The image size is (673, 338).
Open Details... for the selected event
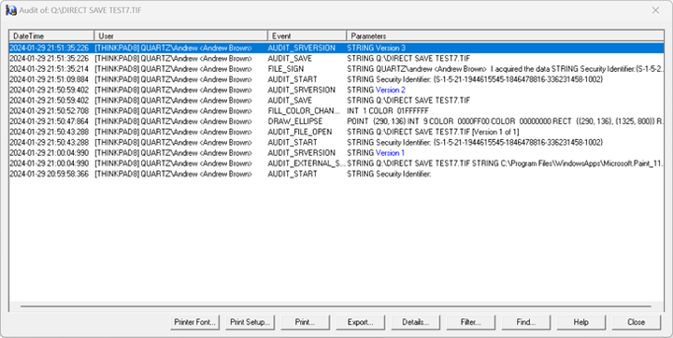pyautogui.click(x=415, y=322)
